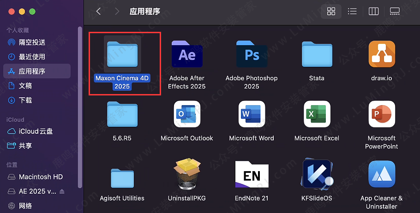Open 文稿 in the sidebar
420x213 pixels.
(37, 86)
